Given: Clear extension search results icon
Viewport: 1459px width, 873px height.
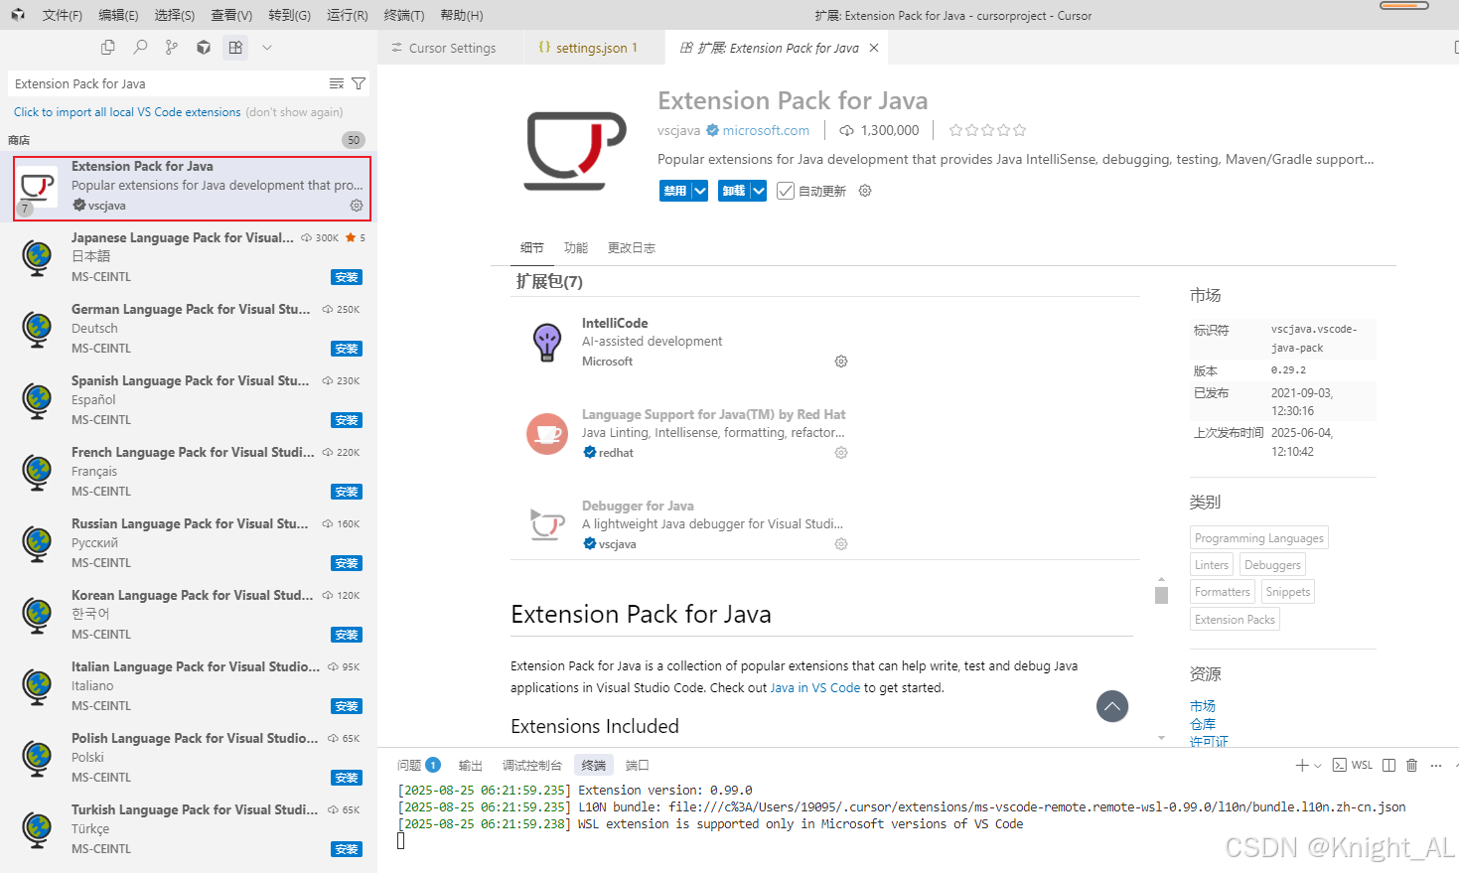Looking at the screenshot, I should pyautogui.click(x=337, y=83).
